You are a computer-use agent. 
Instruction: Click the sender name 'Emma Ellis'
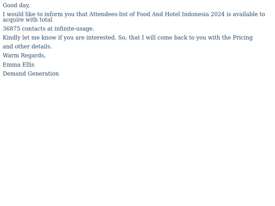click(x=19, y=65)
